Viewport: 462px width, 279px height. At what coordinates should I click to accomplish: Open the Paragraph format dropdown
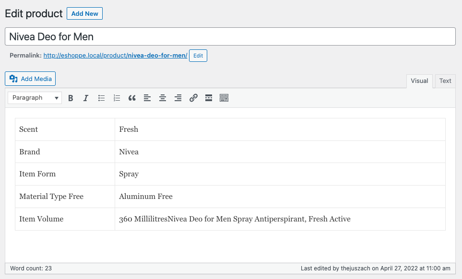coord(35,98)
